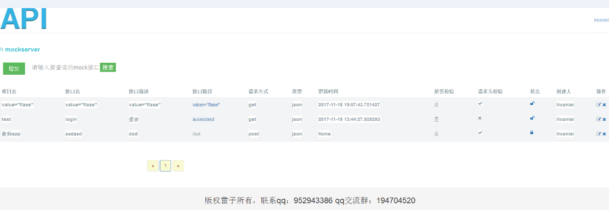The image size is (609, 210).
Task: Click the 接口描述 column header
Action: (x=139, y=91)
